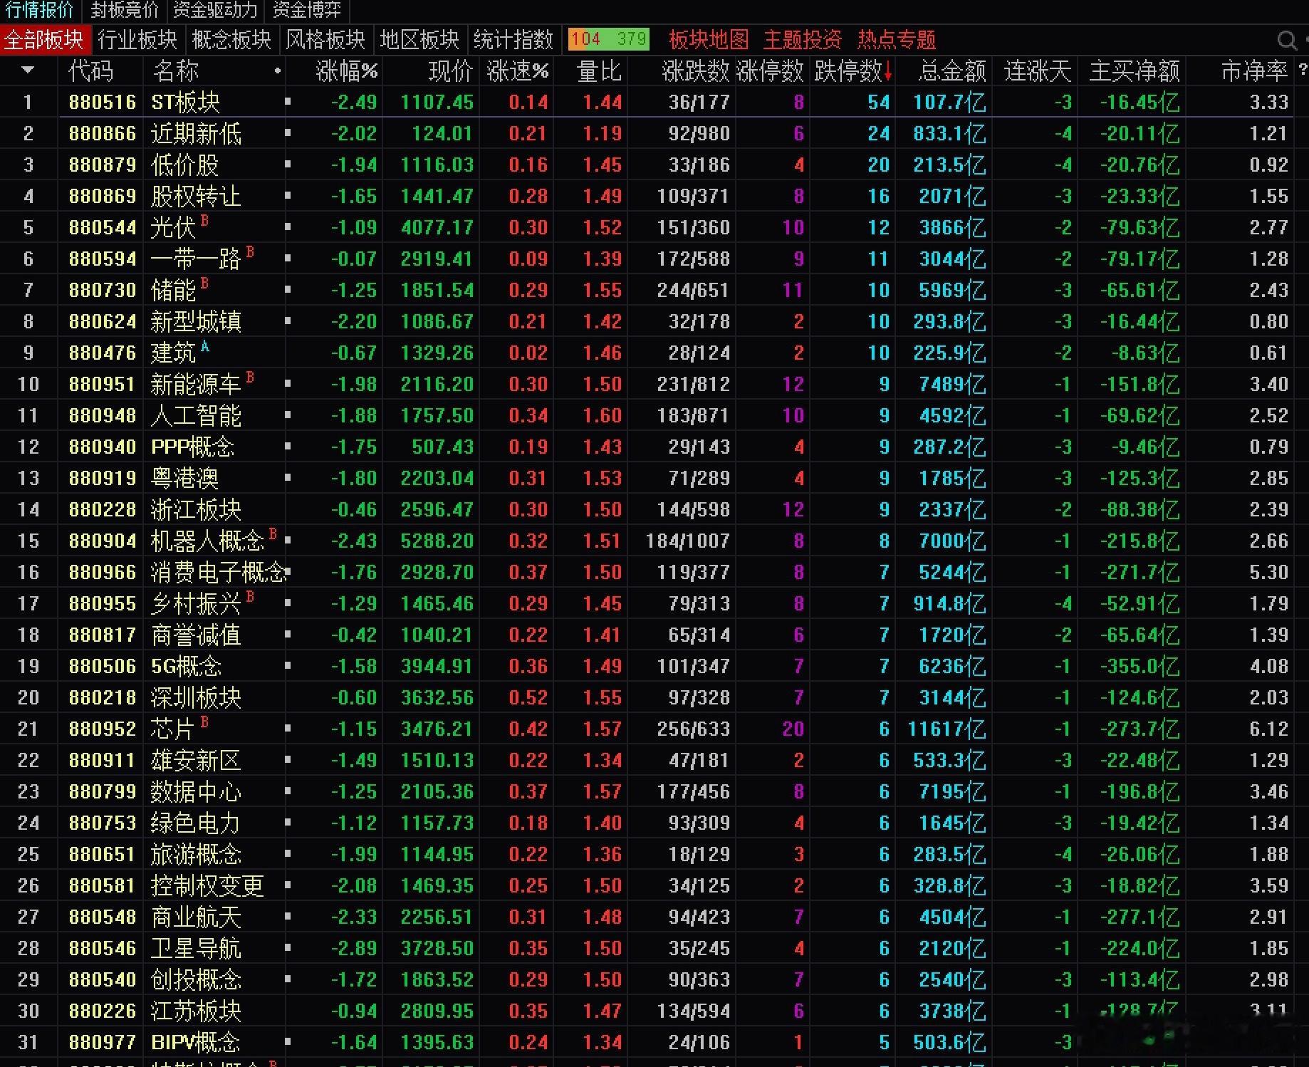Select the 数据中心 sector row

tap(654, 791)
